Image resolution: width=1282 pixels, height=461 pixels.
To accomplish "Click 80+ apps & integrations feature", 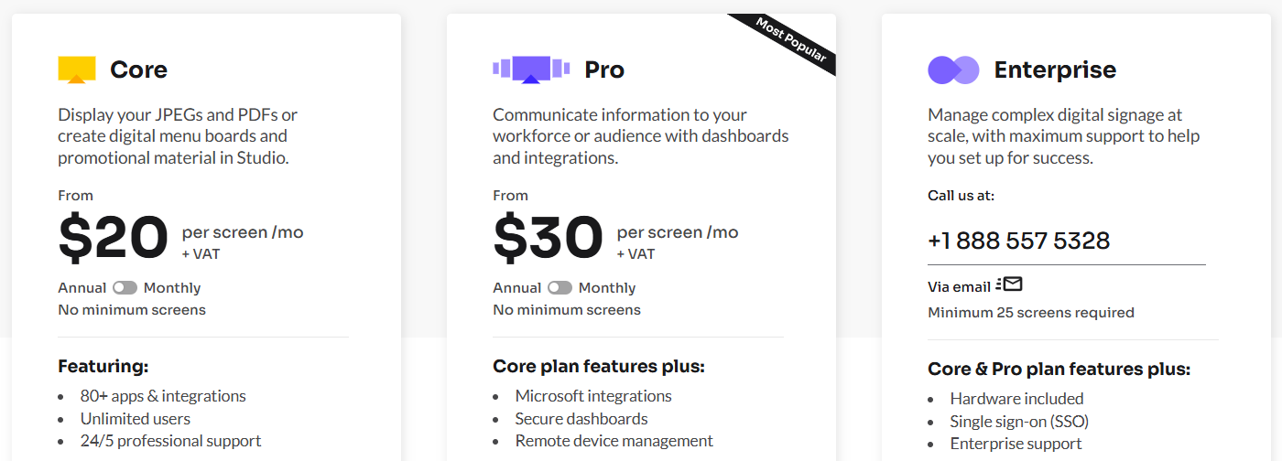I will tap(163, 396).
